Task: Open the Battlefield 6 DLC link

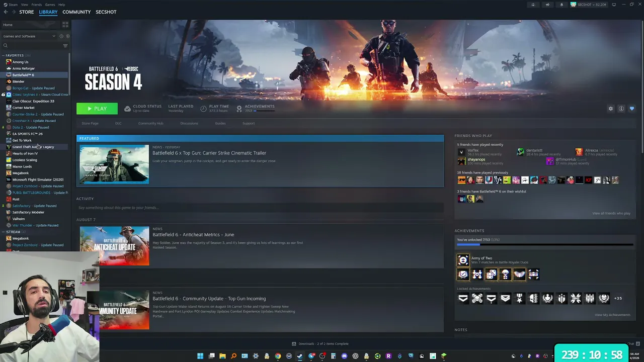Action: (118, 123)
